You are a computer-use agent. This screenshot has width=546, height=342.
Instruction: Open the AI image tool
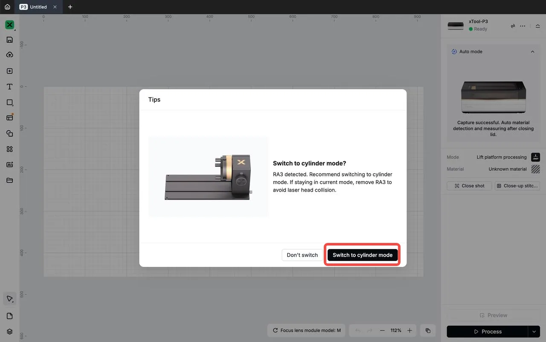[x=9, y=164]
